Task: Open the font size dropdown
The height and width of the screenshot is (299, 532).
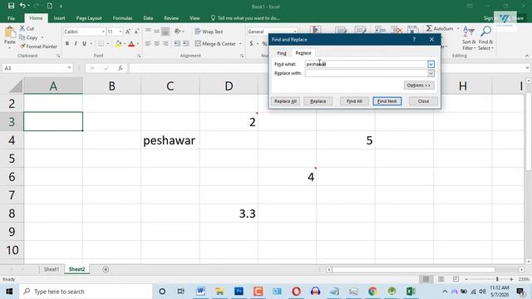Action: (120, 32)
